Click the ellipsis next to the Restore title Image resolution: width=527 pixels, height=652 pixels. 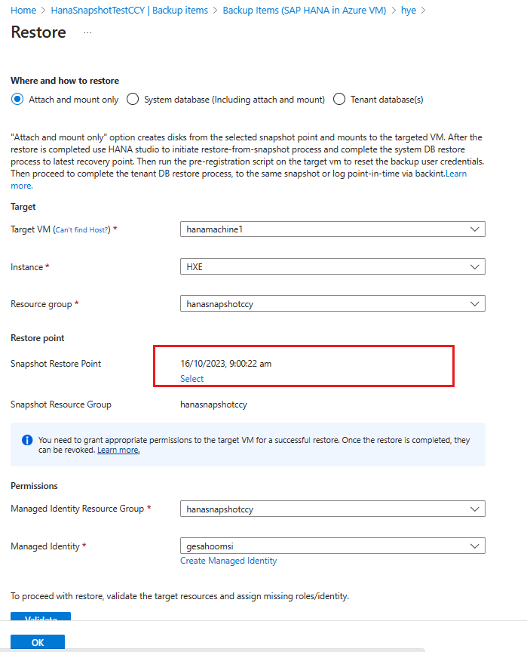coord(87,33)
